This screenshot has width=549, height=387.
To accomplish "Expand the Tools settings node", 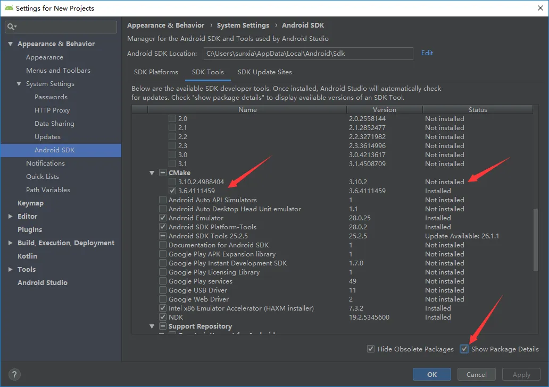I will tap(11, 269).
